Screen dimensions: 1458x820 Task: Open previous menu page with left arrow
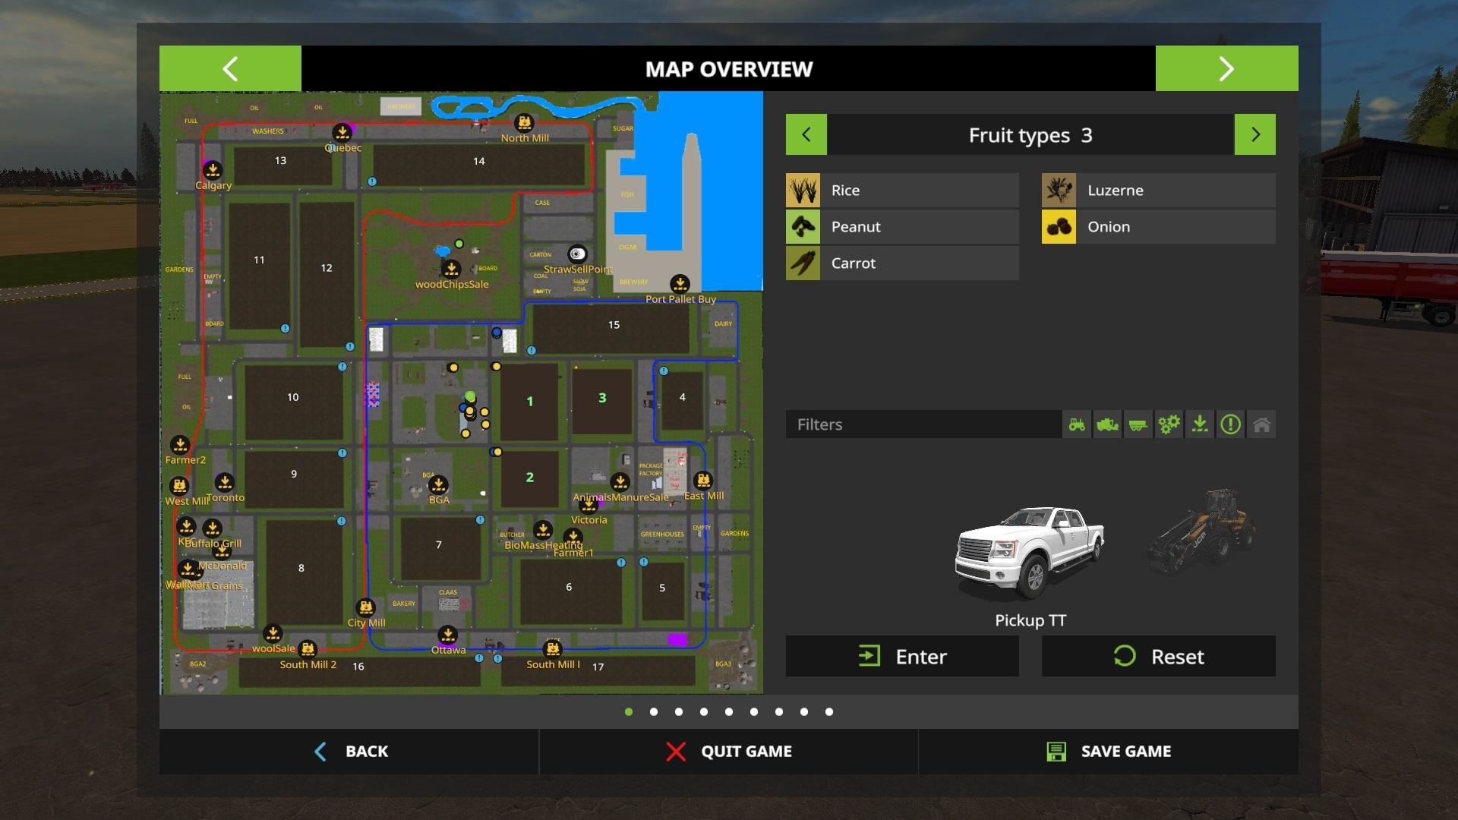[230, 68]
